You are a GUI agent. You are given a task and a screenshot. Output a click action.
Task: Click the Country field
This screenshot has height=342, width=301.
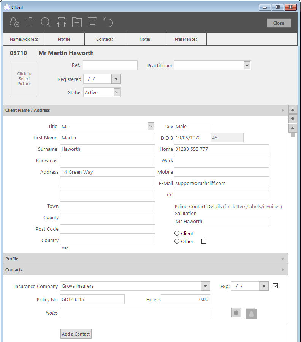point(108,241)
